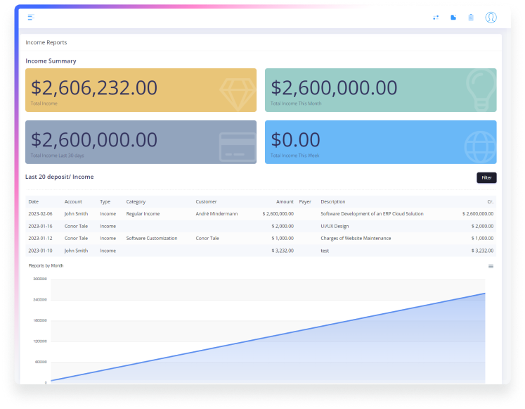Sort table by Amount column header

pyautogui.click(x=285, y=202)
